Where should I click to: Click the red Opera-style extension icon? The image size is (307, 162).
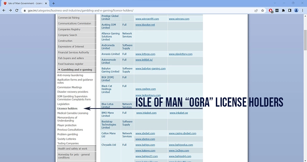click(271, 11)
